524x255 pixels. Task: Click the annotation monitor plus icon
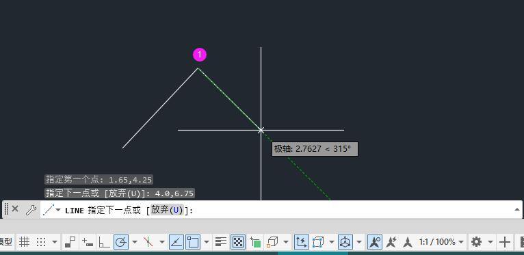click(505, 241)
